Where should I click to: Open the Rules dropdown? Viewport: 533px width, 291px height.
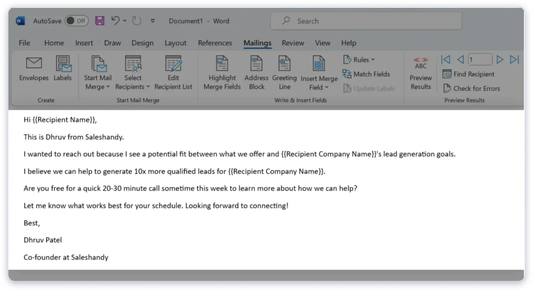[359, 60]
